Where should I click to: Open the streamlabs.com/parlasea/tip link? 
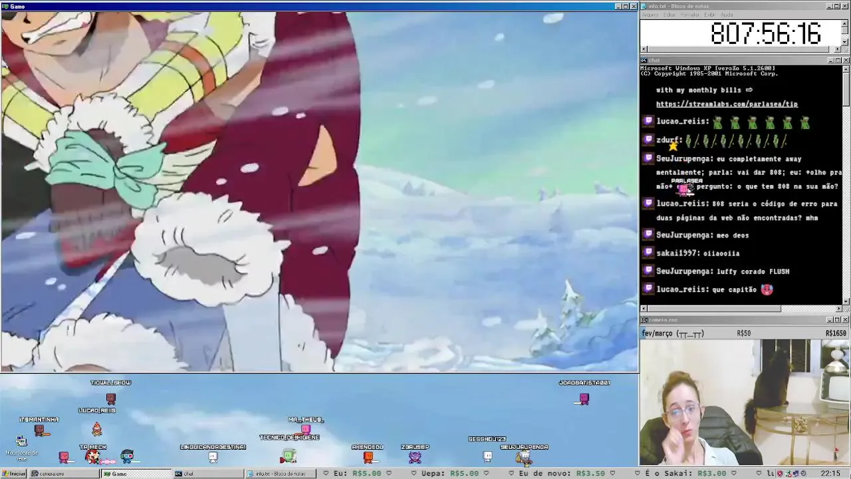pyautogui.click(x=727, y=104)
